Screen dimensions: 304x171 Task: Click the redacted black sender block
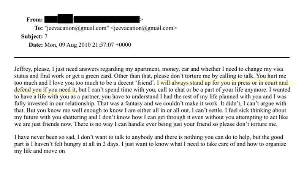92,19
